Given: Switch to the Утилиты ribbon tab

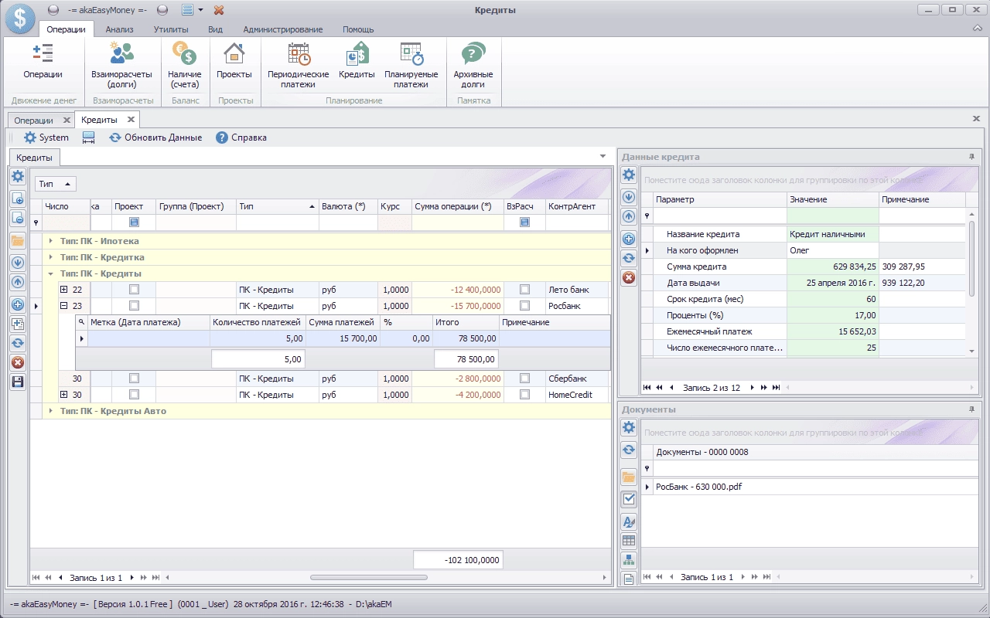Looking at the screenshot, I should 171,29.
